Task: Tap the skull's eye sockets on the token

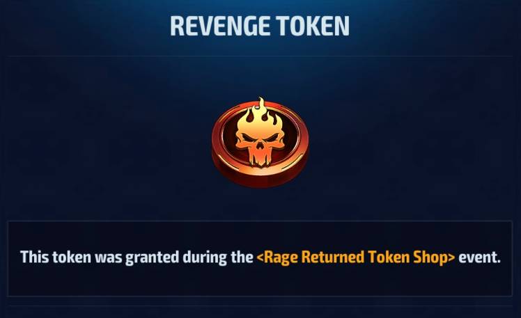Action: click(260, 138)
